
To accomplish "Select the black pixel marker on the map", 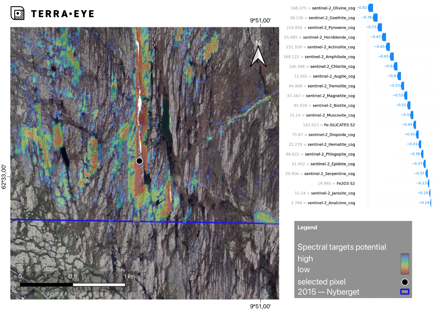I will click(x=139, y=161).
